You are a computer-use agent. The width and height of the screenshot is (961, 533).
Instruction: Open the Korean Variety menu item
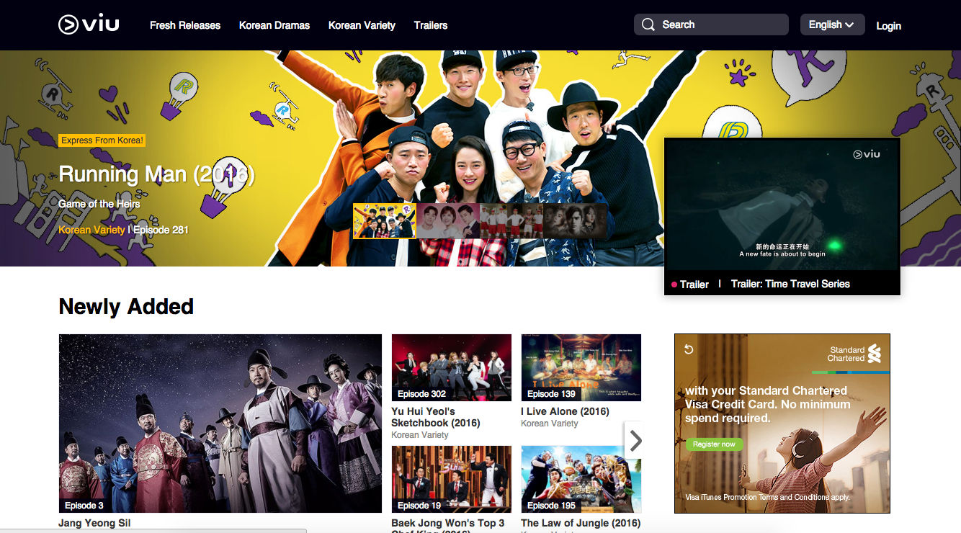pyautogui.click(x=362, y=25)
